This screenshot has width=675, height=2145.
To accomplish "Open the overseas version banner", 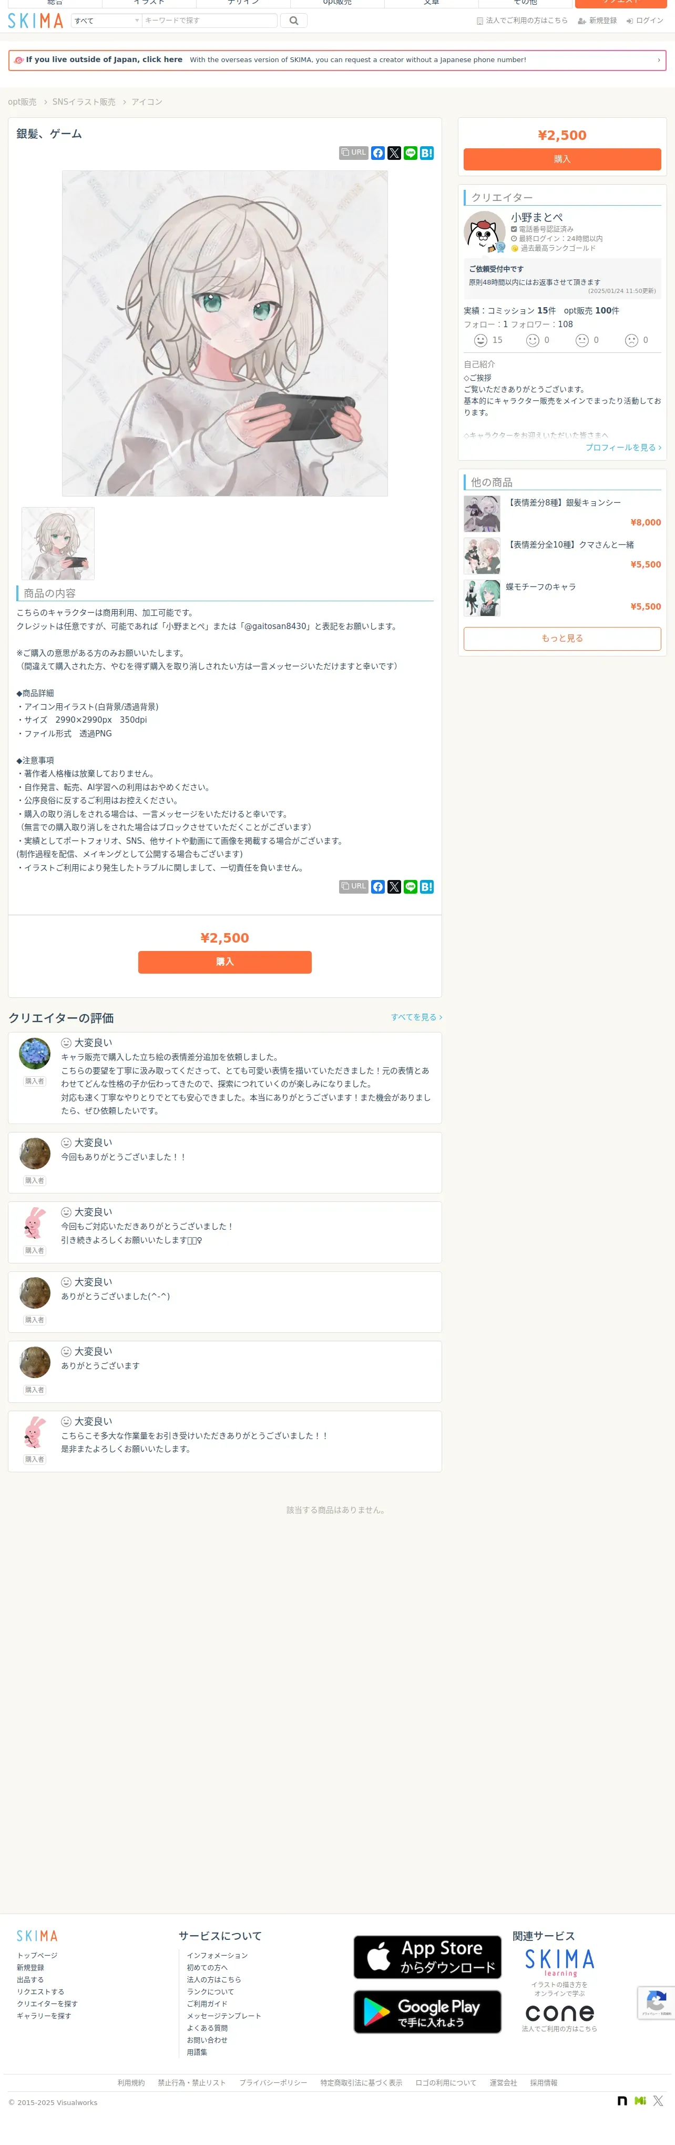I will pos(337,60).
